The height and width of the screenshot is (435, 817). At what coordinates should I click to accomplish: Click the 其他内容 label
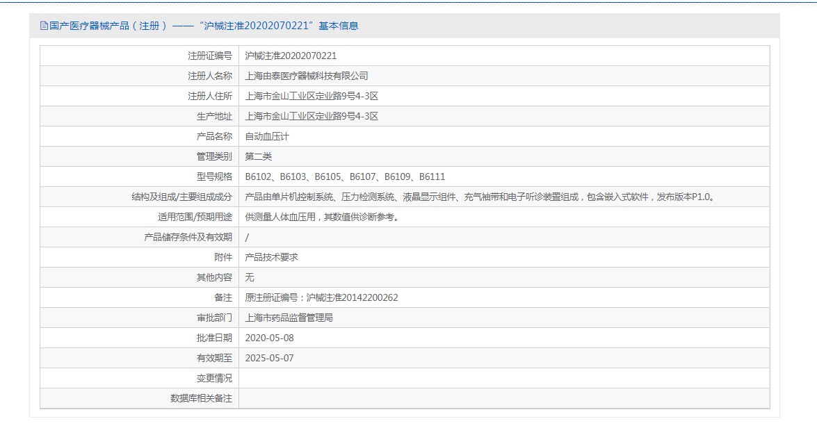214,277
